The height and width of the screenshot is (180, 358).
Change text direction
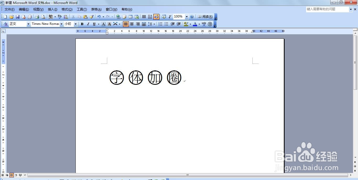pyautogui.click(x=150, y=17)
